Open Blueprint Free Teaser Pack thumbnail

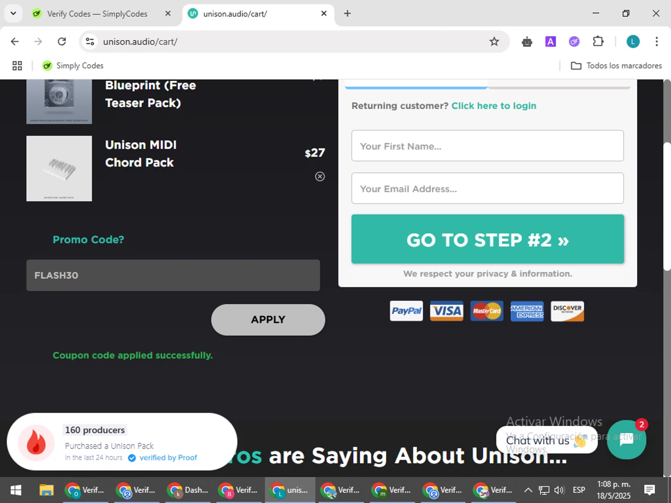pyautogui.click(x=59, y=101)
